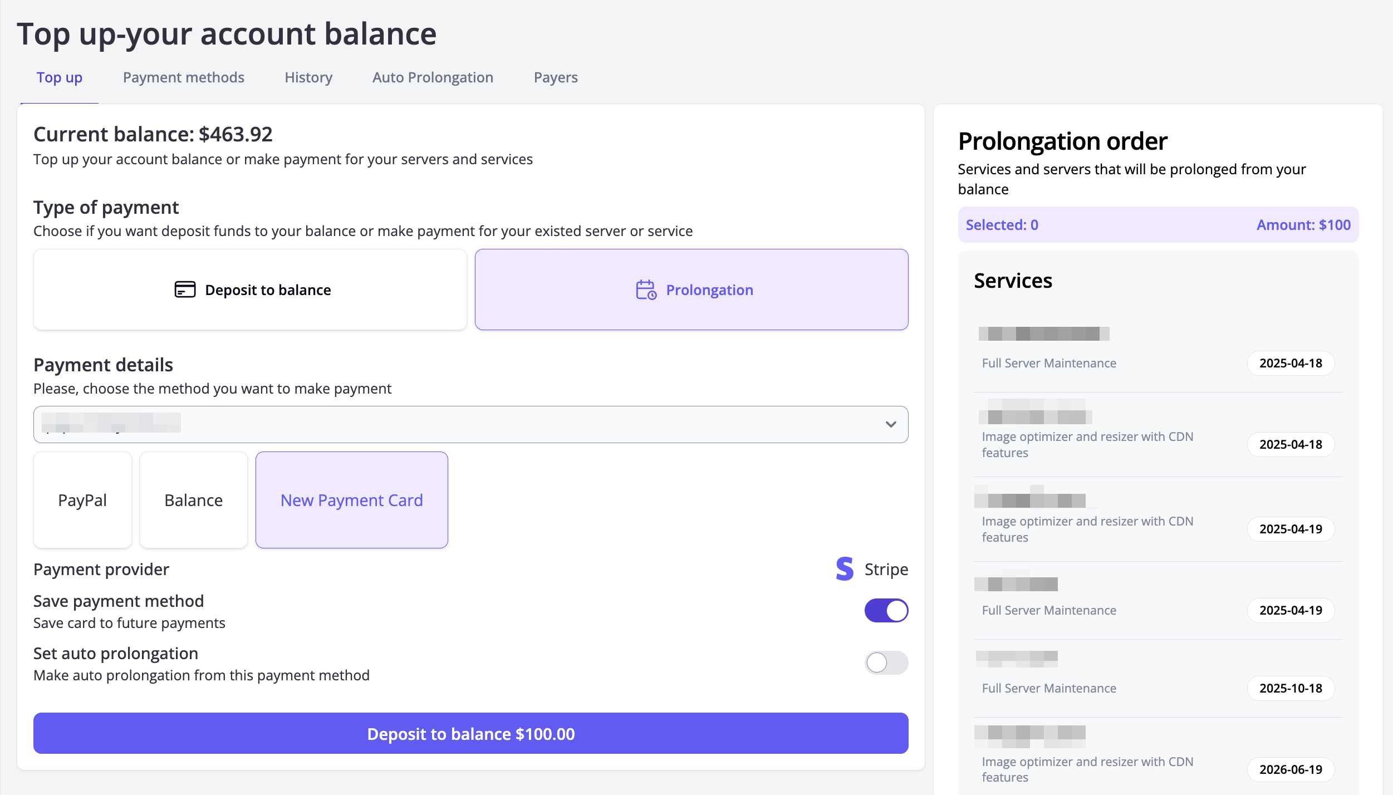Open the History tab

point(308,77)
